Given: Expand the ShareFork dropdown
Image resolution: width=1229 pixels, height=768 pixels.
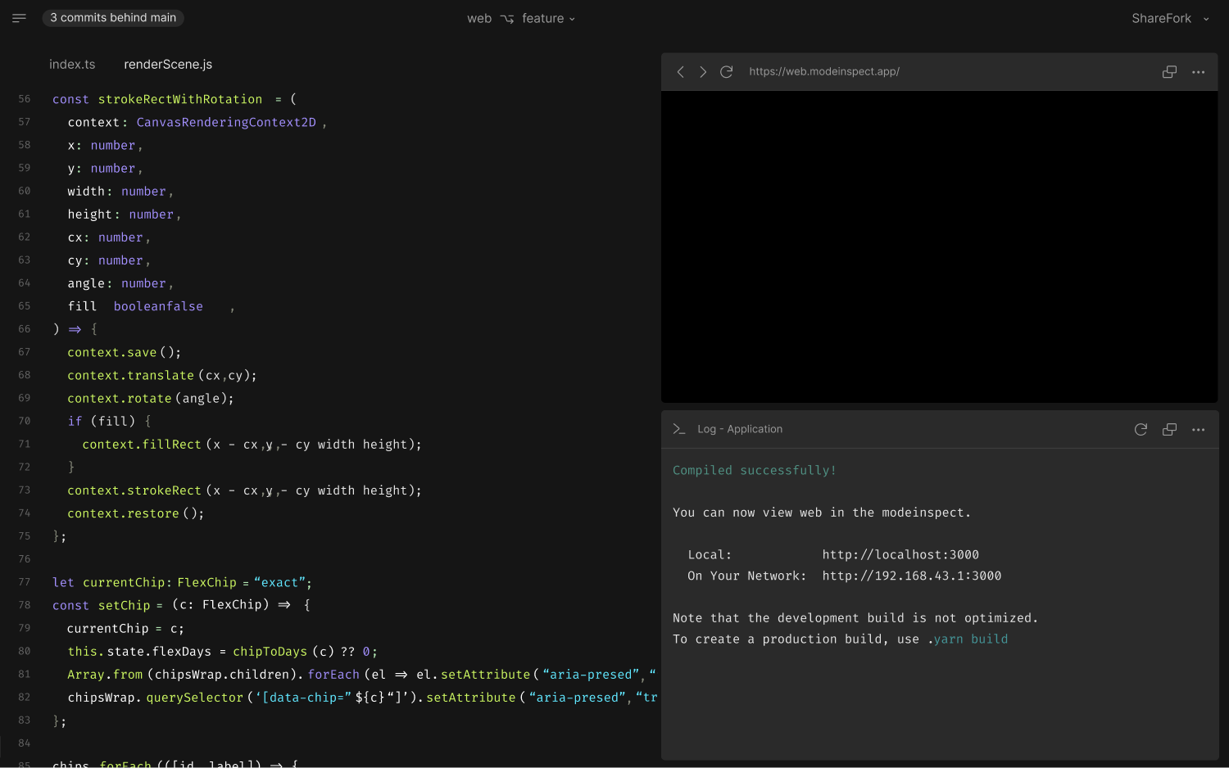Looking at the screenshot, I should 1170,18.
